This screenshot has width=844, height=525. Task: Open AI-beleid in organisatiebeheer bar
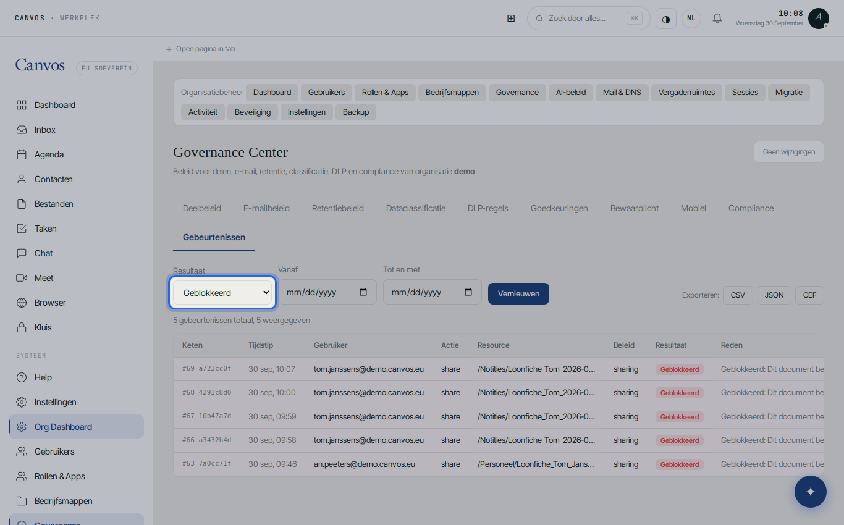tap(571, 93)
